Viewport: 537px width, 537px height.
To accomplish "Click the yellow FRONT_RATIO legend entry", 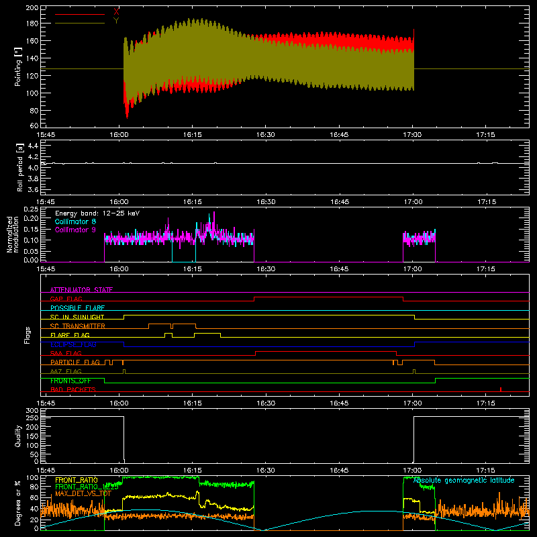I will pyautogui.click(x=77, y=480).
